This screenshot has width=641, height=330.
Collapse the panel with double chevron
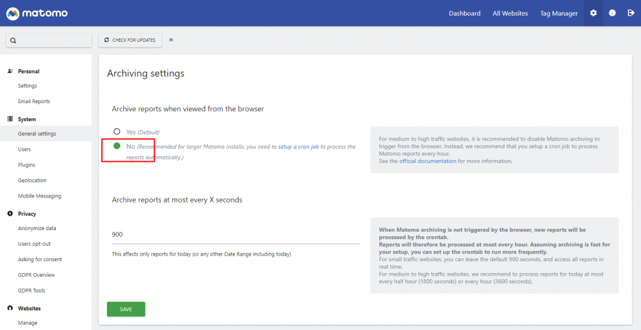click(171, 40)
